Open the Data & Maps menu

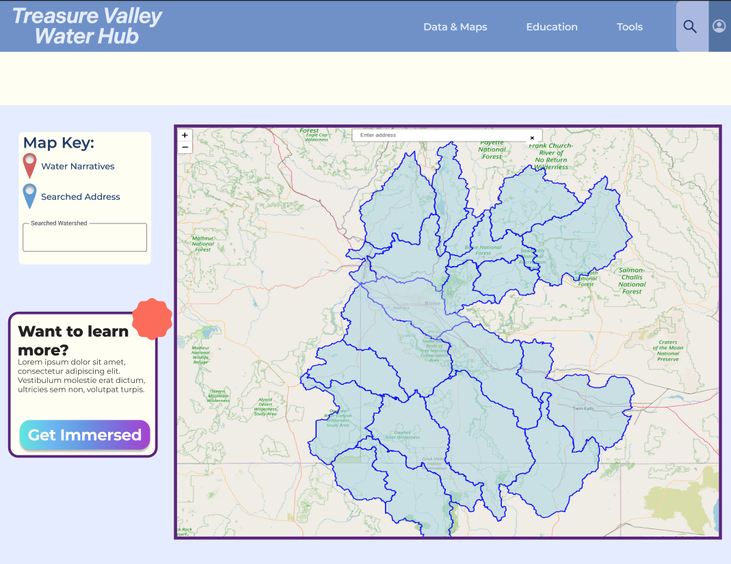tap(455, 27)
